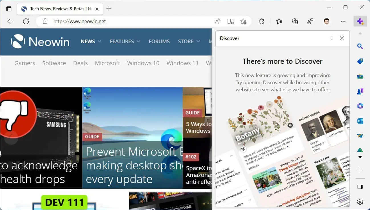370x210 pixels.
Task: Open the LEGO games article thumbnail
Action: [170, 201]
